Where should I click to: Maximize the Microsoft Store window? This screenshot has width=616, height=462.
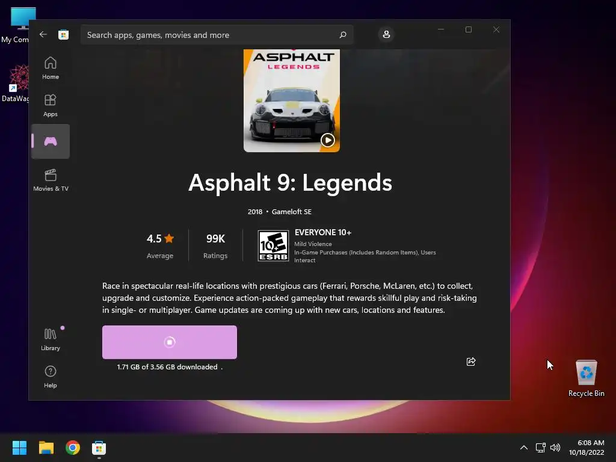(x=468, y=29)
